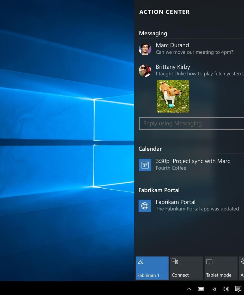Toggle Action Center taskbar icon
The width and height of the screenshot is (244, 295).
238,288
